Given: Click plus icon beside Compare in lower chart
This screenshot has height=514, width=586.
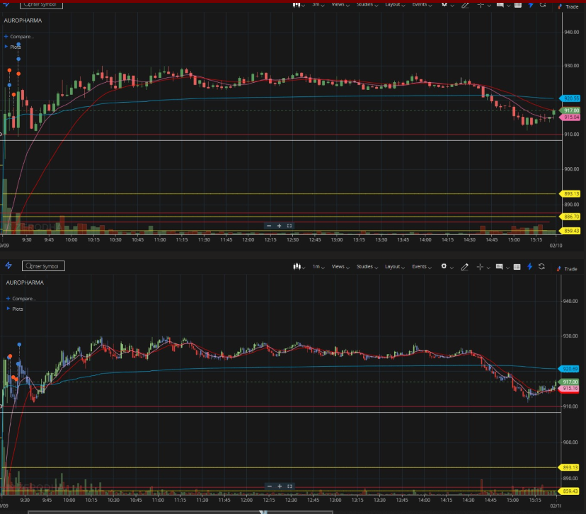Looking at the screenshot, I should [8, 298].
